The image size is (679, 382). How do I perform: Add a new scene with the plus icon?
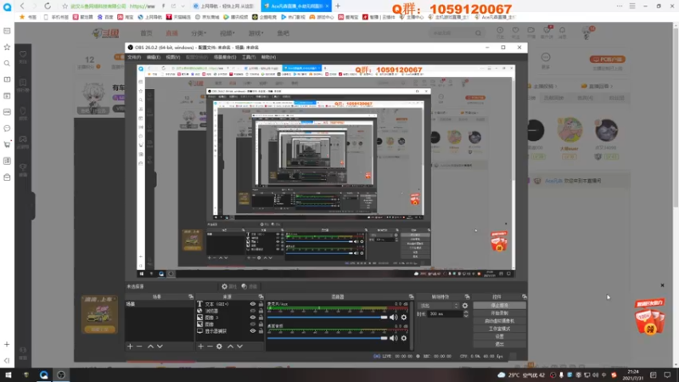(130, 346)
